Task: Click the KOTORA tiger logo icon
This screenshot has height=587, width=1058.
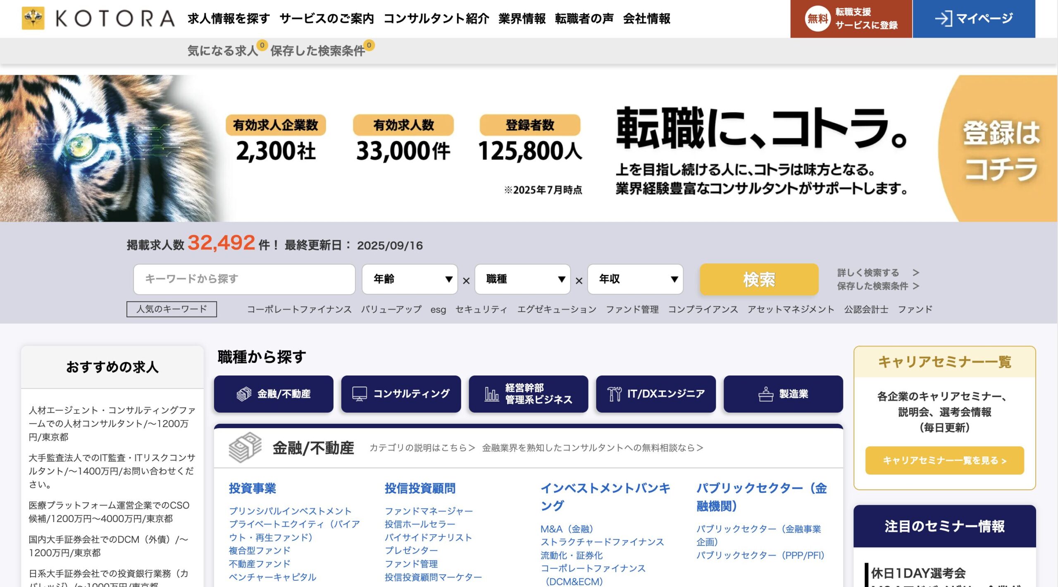Action: coord(33,18)
